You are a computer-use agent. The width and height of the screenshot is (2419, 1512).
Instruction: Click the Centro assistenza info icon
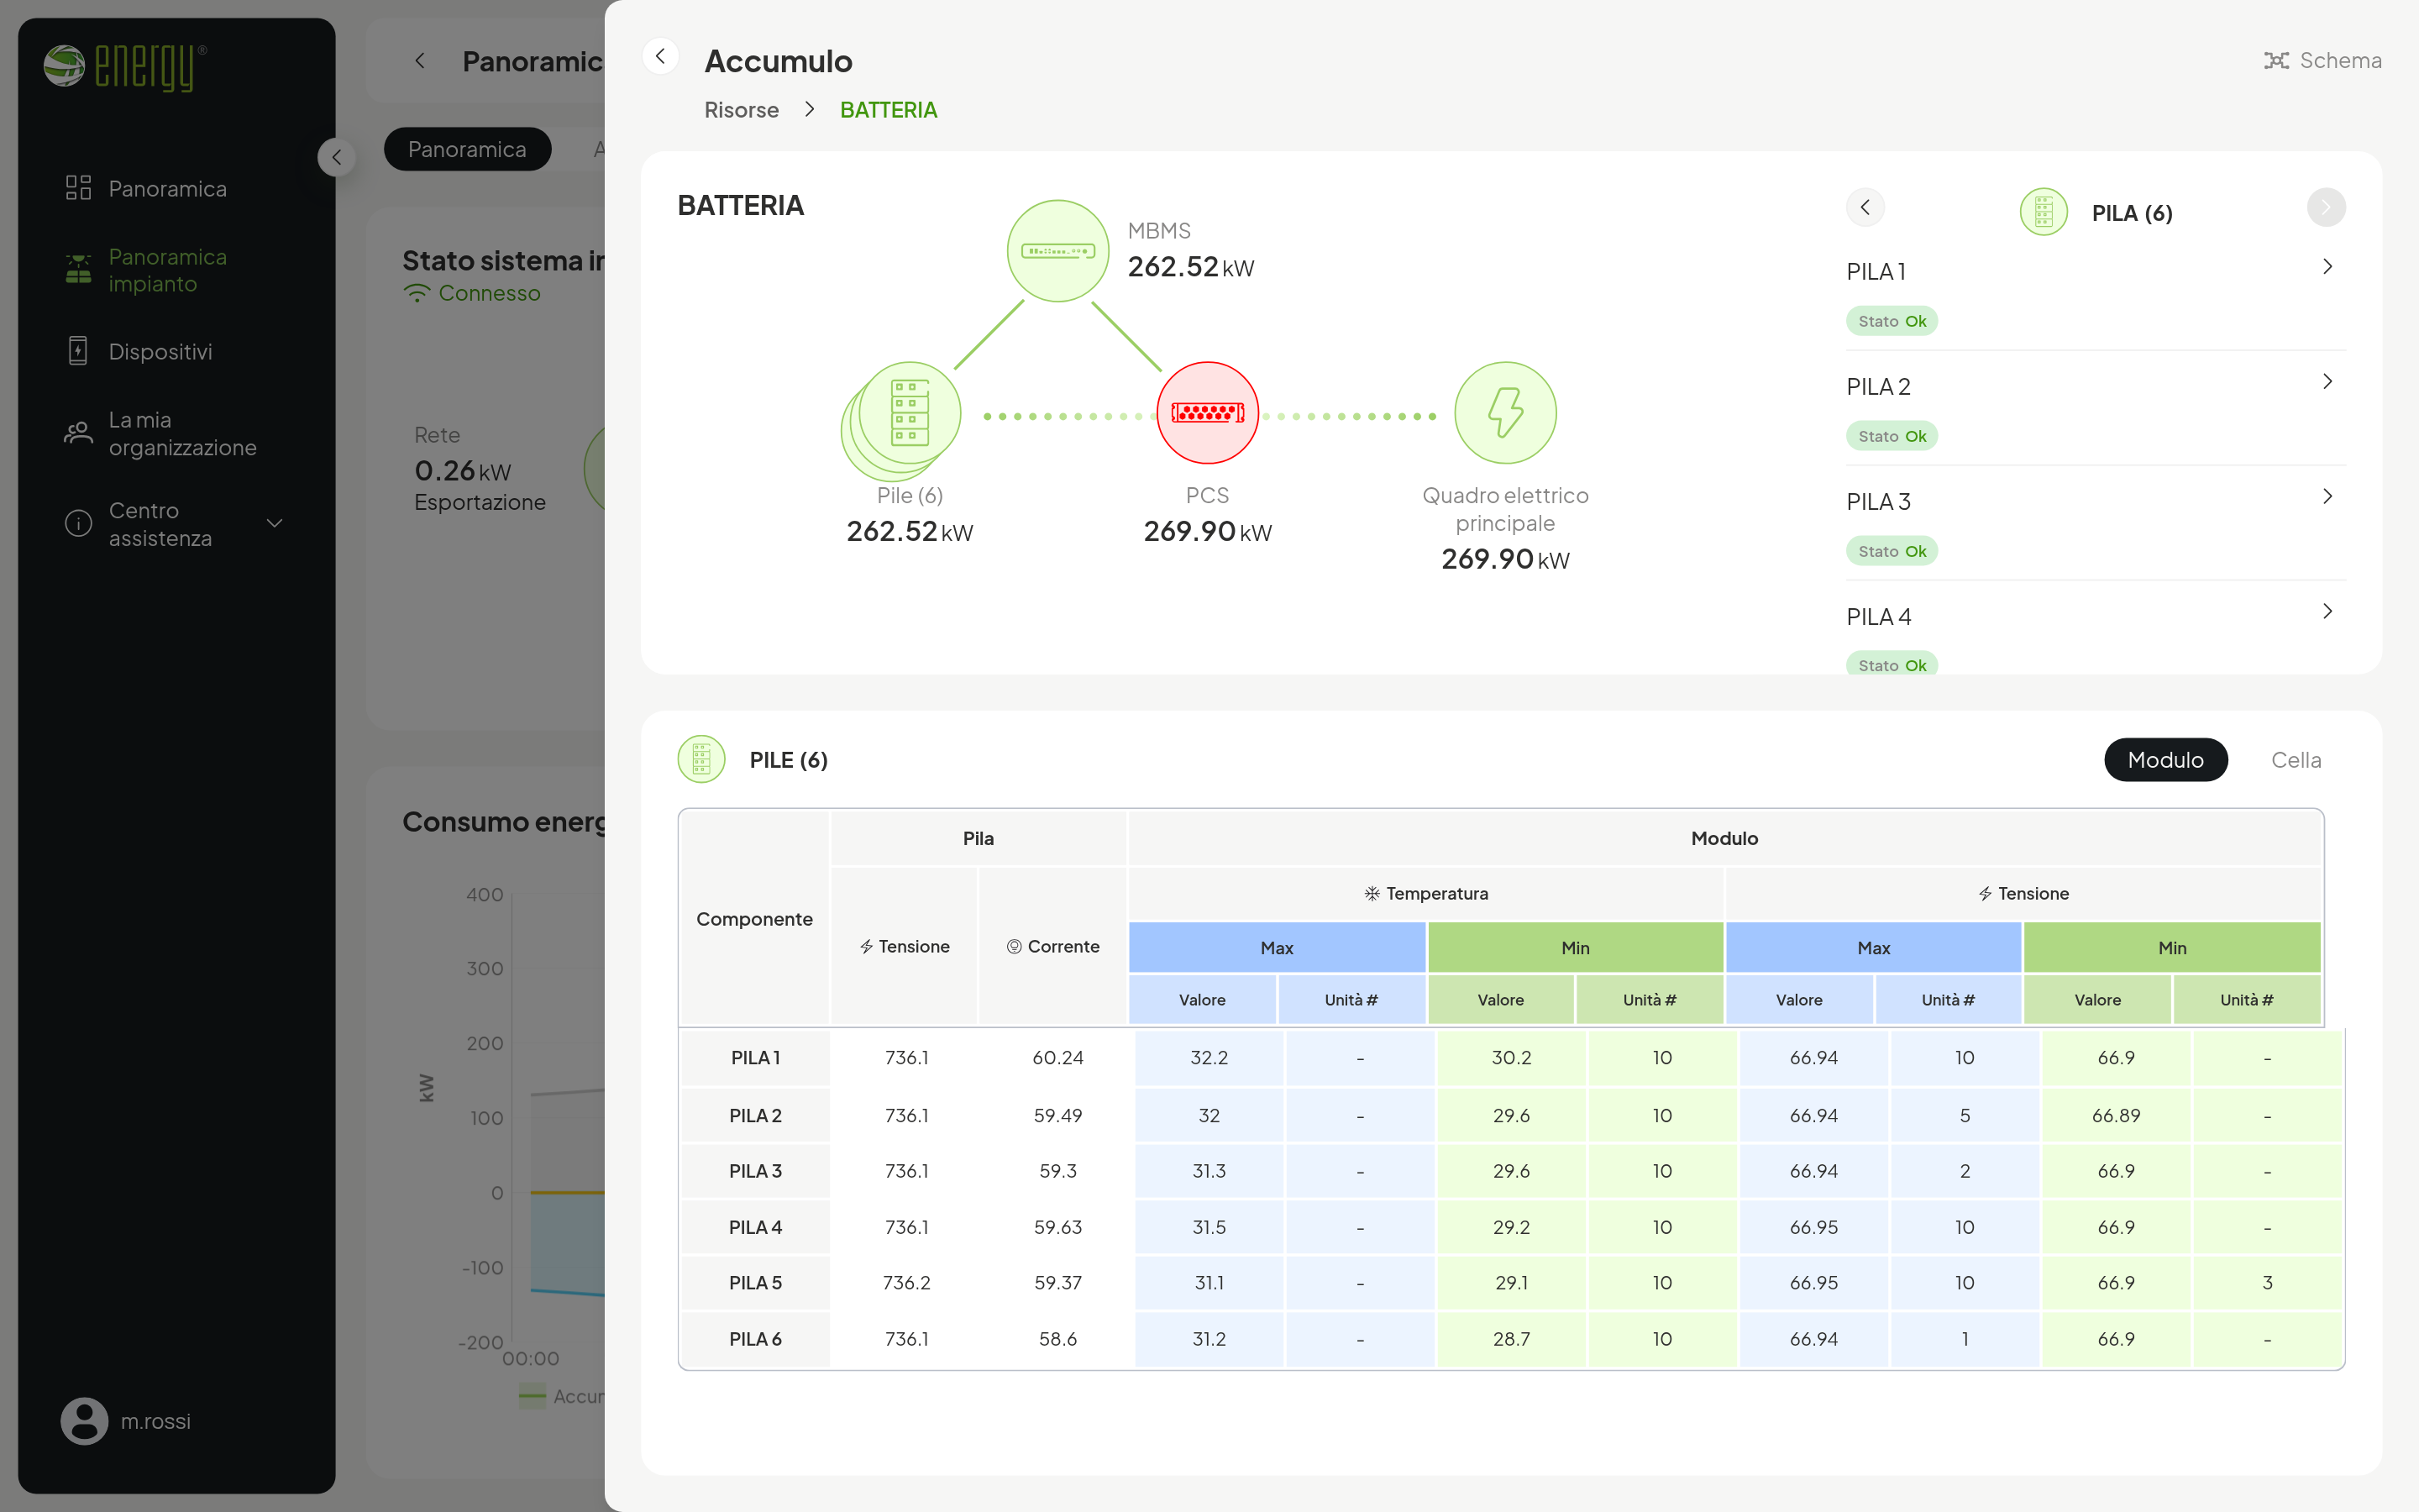[x=78, y=523]
